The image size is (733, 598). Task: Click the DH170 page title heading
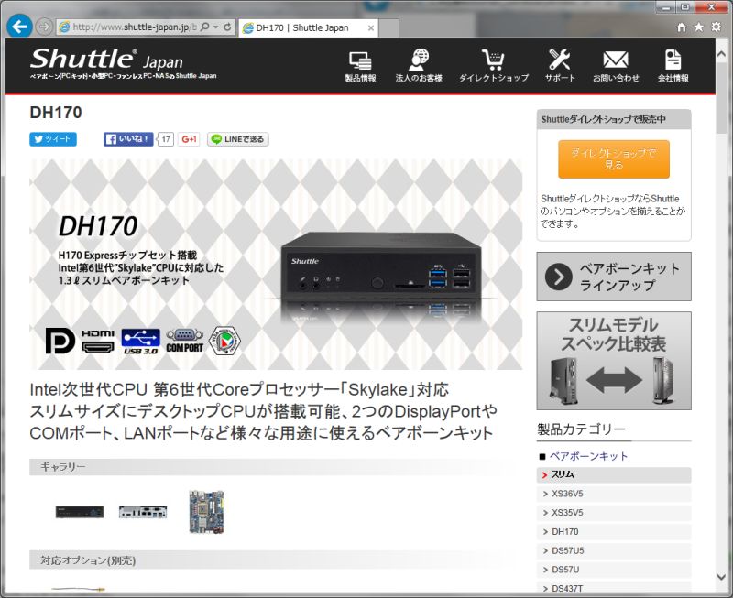click(56, 113)
